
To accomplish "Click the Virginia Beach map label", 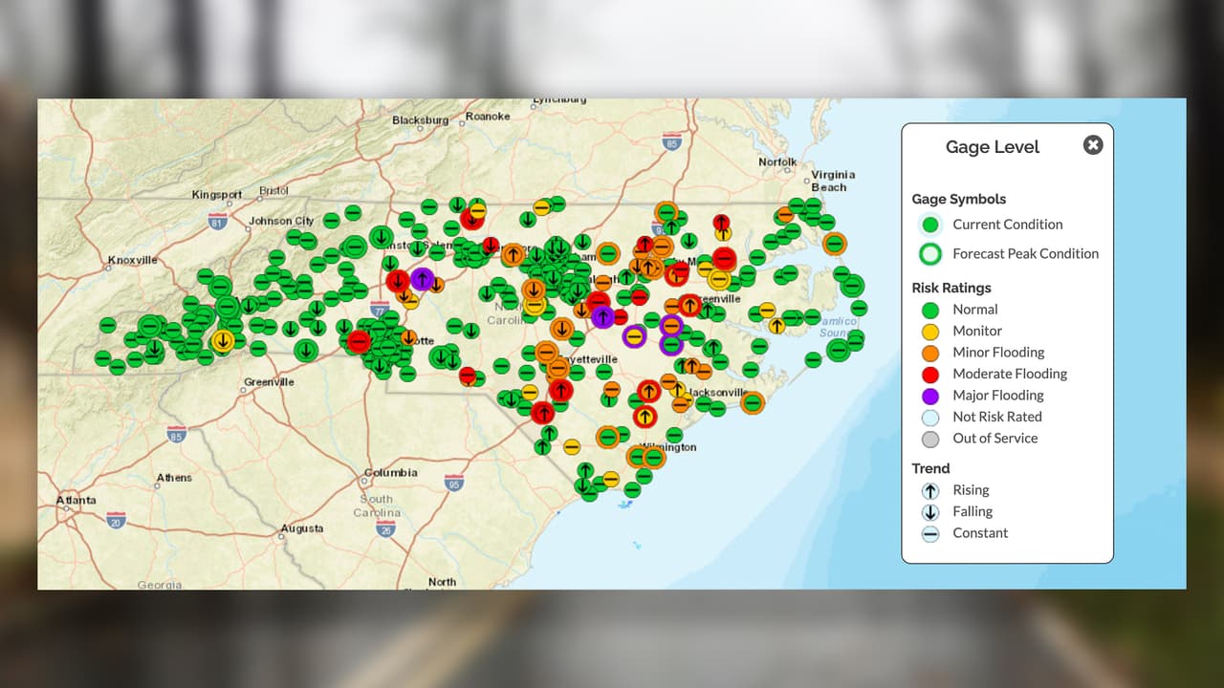I will coord(832,181).
